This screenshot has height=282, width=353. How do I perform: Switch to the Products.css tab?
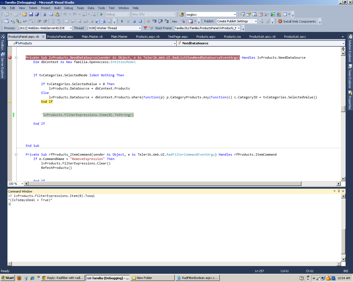click(x=232, y=37)
